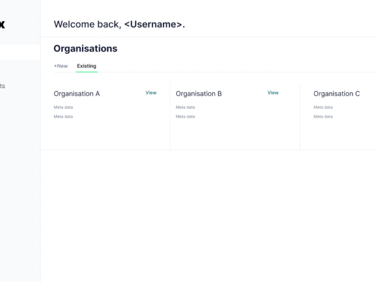Click second Meta data line under Organisation B
This screenshot has height=282, width=376.
tap(185, 117)
